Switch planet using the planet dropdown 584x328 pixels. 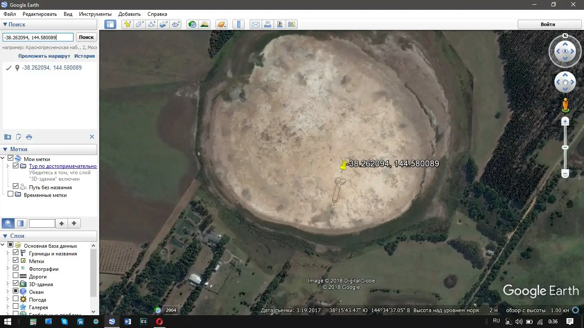pyautogui.click(x=221, y=24)
